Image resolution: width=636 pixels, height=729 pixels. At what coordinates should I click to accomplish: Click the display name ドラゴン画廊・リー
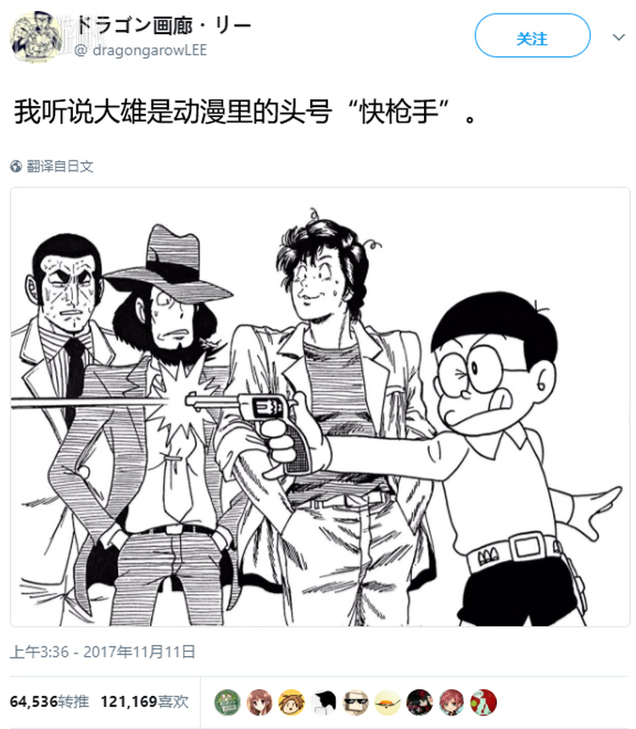click(163, 25)
